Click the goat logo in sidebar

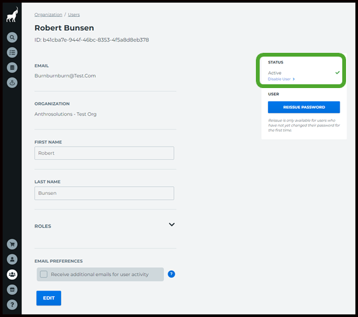click(12, 14)
